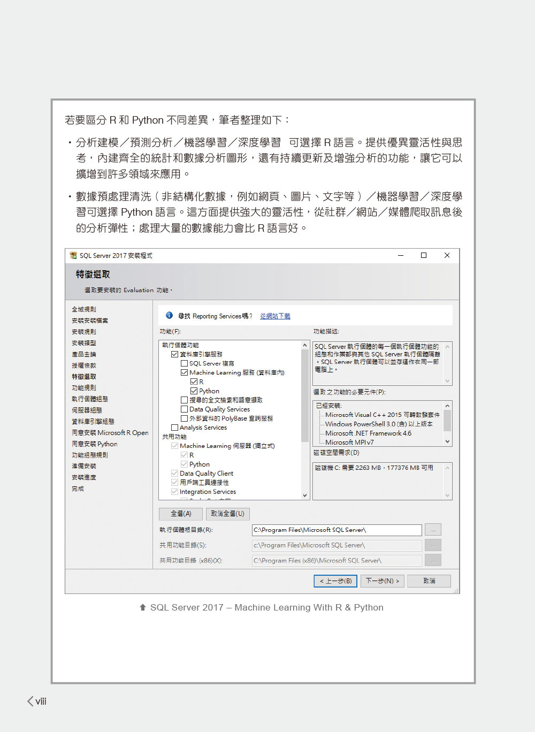Screen dimensions: 535x732
Task: Select 同意安裝 Microsoft R Open step
Action: 110,433
